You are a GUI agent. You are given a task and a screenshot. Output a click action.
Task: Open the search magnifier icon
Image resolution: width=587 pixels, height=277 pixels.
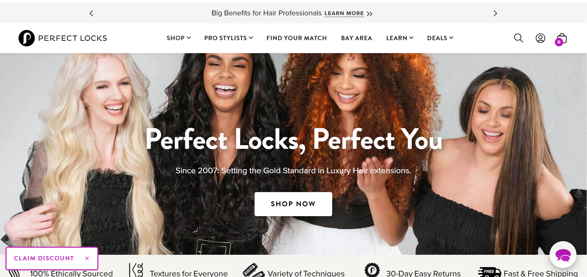click(x=518, y=38)
